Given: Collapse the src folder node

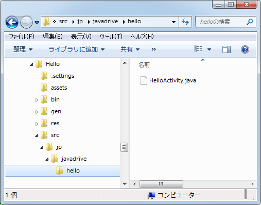Looking at the screenshot, I should 37,135.
